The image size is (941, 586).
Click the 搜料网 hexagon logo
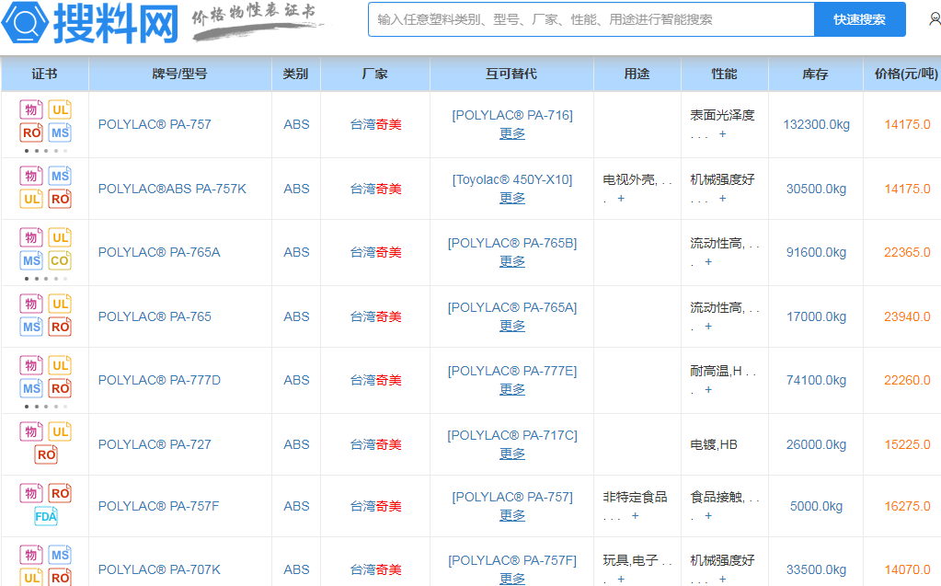[x=24, y=22]
